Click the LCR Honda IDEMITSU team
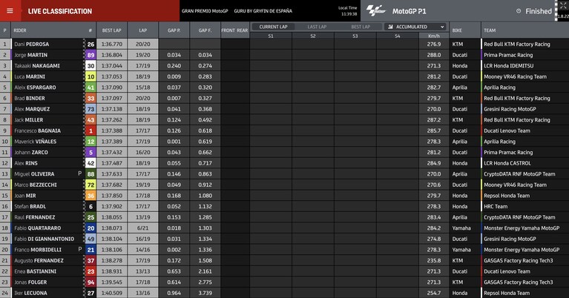This screenshot has width=569, height=298. [508, 66]
